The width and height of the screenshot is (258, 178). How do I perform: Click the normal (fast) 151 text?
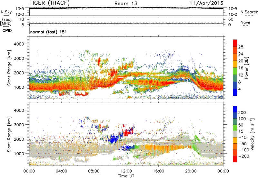tap(49, 32)
